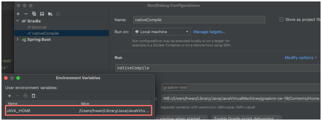Image resolution: width=322 pixels, height=121 pixels.
Task: Add a variable in Environment Variables dialog
Action: (x=10, y=96)
